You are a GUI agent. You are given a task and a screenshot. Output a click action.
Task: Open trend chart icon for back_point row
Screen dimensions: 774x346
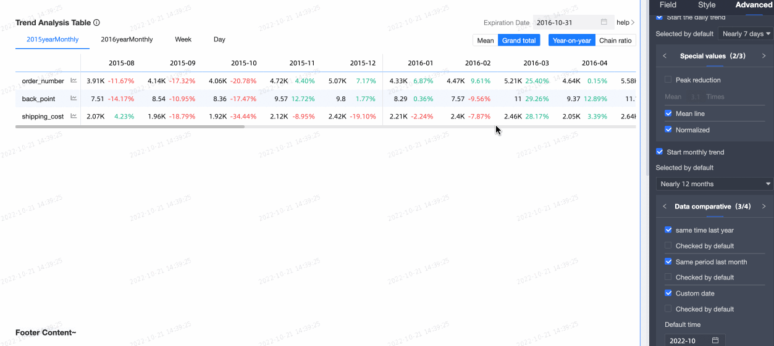(74, 98)
